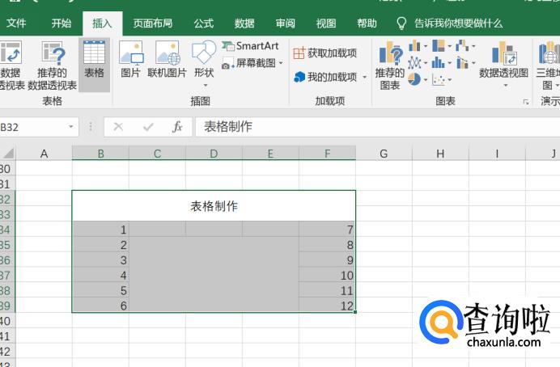Screen dimensions: 560x367
Task: Open Recommended PivotTables (推荐的数据透视表)
Action: [52, 65]
